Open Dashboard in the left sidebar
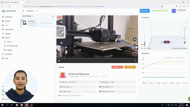190x107 pixels. tap(9, 17)
